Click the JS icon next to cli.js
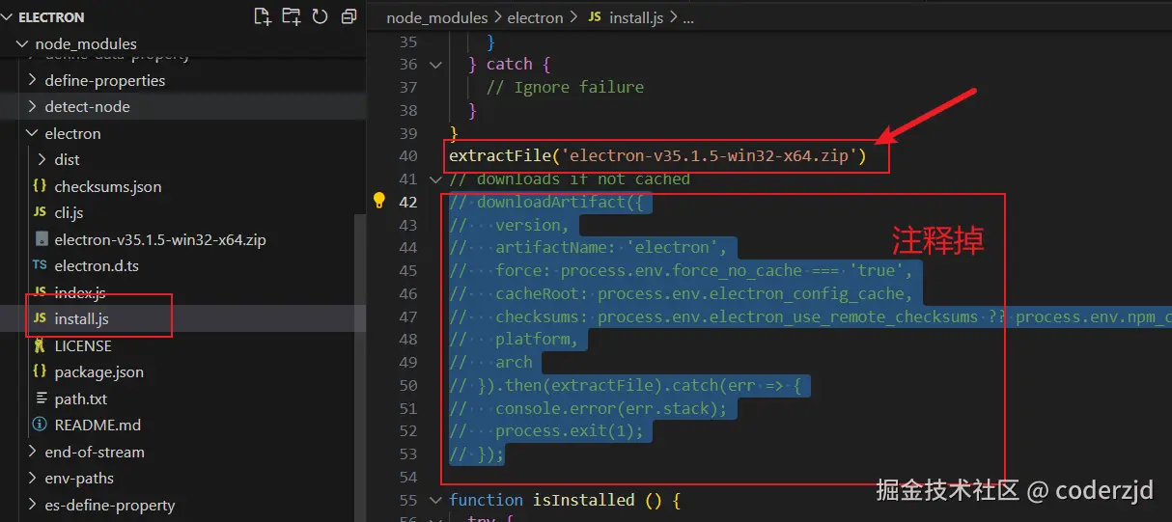Screen dimensions: 1172x522 [x=40, y=212]
